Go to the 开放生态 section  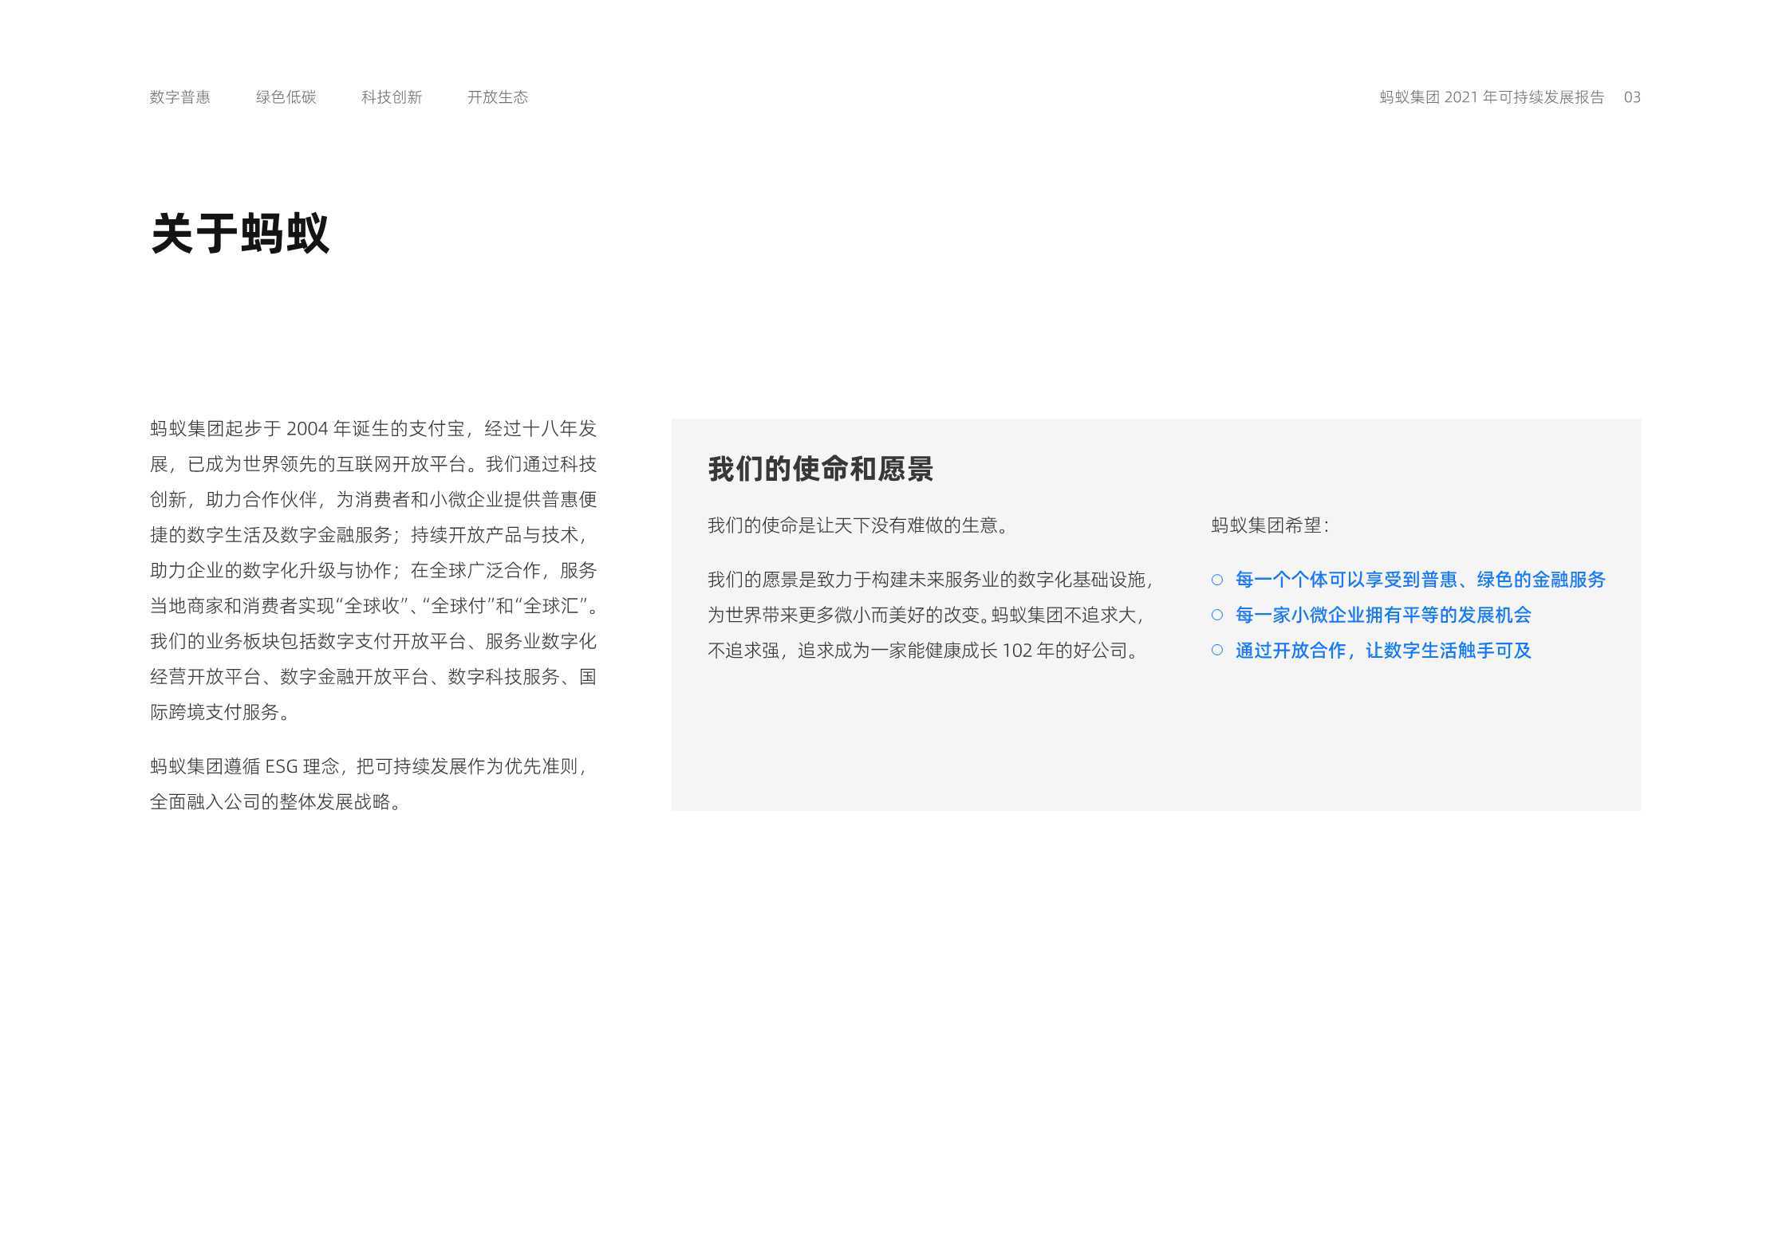[497, 97]
